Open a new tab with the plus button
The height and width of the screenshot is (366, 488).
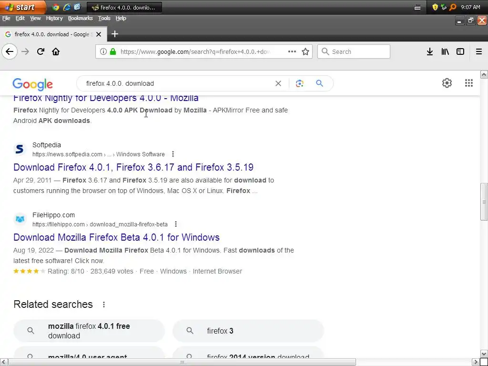point(115,34)
